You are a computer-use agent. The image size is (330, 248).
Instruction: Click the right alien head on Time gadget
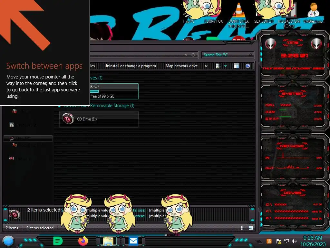point(316,44)
